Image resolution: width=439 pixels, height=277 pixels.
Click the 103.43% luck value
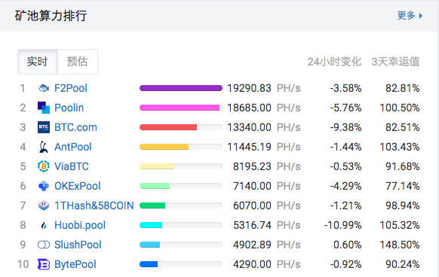click(x=400, y=147)
